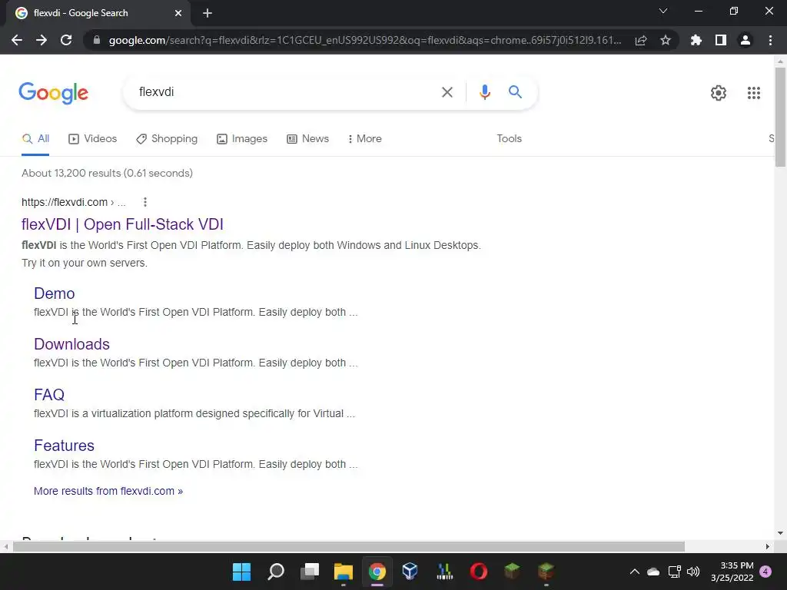This screenshot has width=787, height=590.
Task: View site information via padlock icon
Action: [97, 40]
